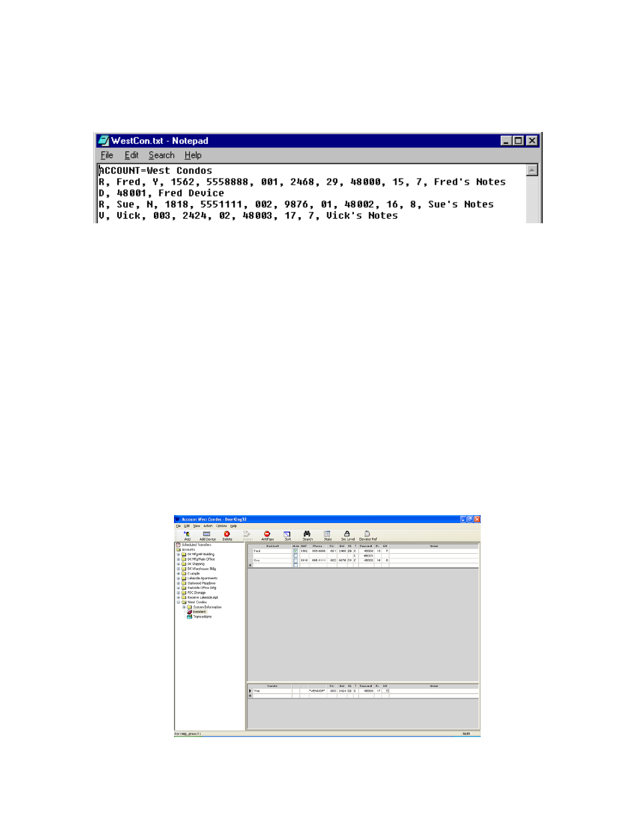Expand the DK Mfg HP Building account
Screen dimensions: 636x823
tap(178, 554)
